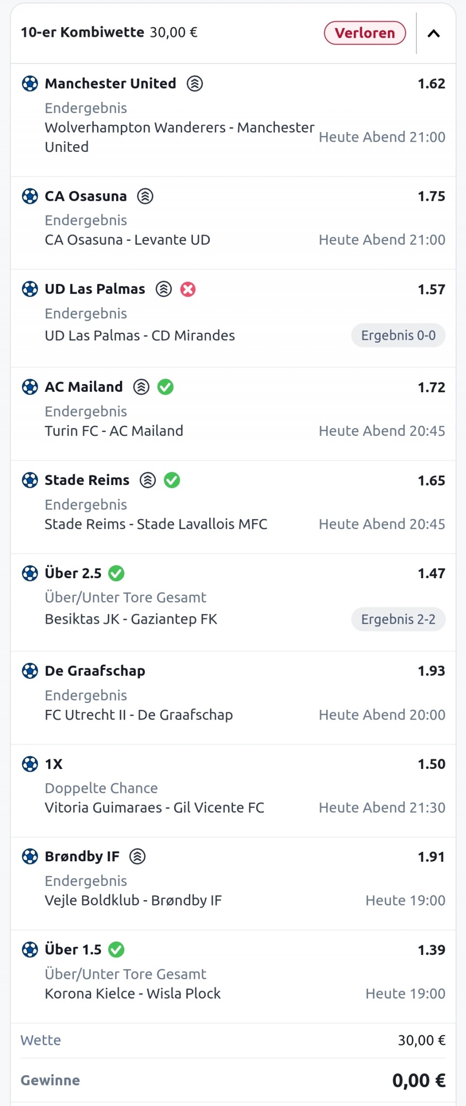Viewport: 466px width, 1106px height.
Task: Open the Turin FC - AC Mailand match
Action: 114,431
